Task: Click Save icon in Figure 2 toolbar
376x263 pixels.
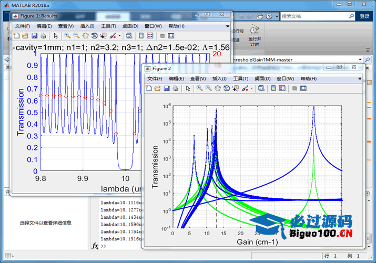Action: [x=166, y=88]
